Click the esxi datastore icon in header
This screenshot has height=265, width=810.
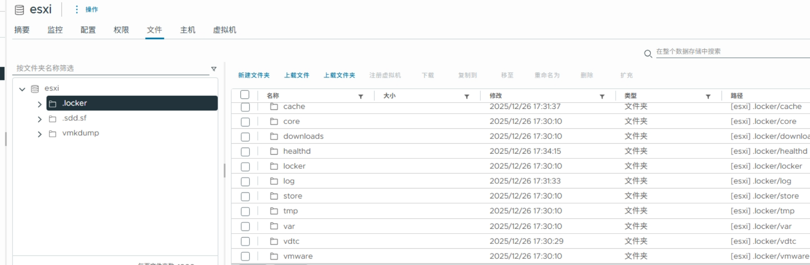[x=19, y=10]
